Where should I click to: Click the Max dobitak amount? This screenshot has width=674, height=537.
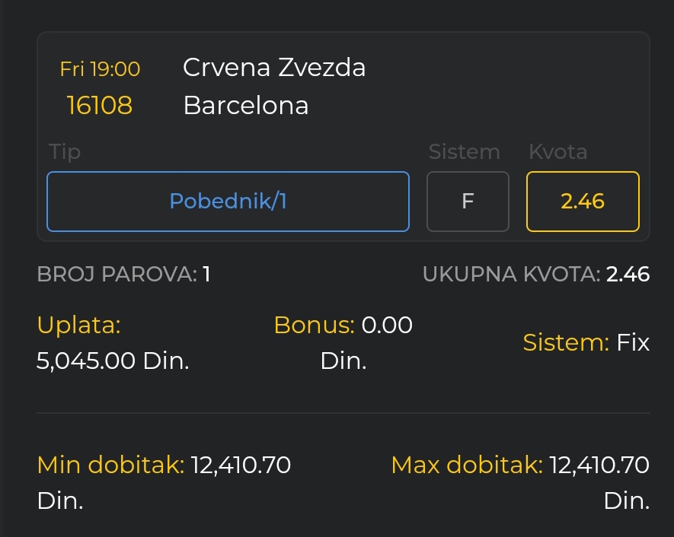coord(599,465)
